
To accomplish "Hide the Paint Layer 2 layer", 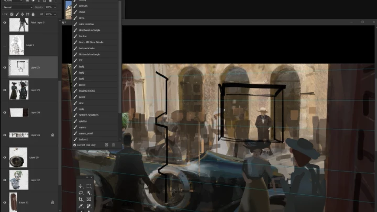I will (x=5, y=23).
